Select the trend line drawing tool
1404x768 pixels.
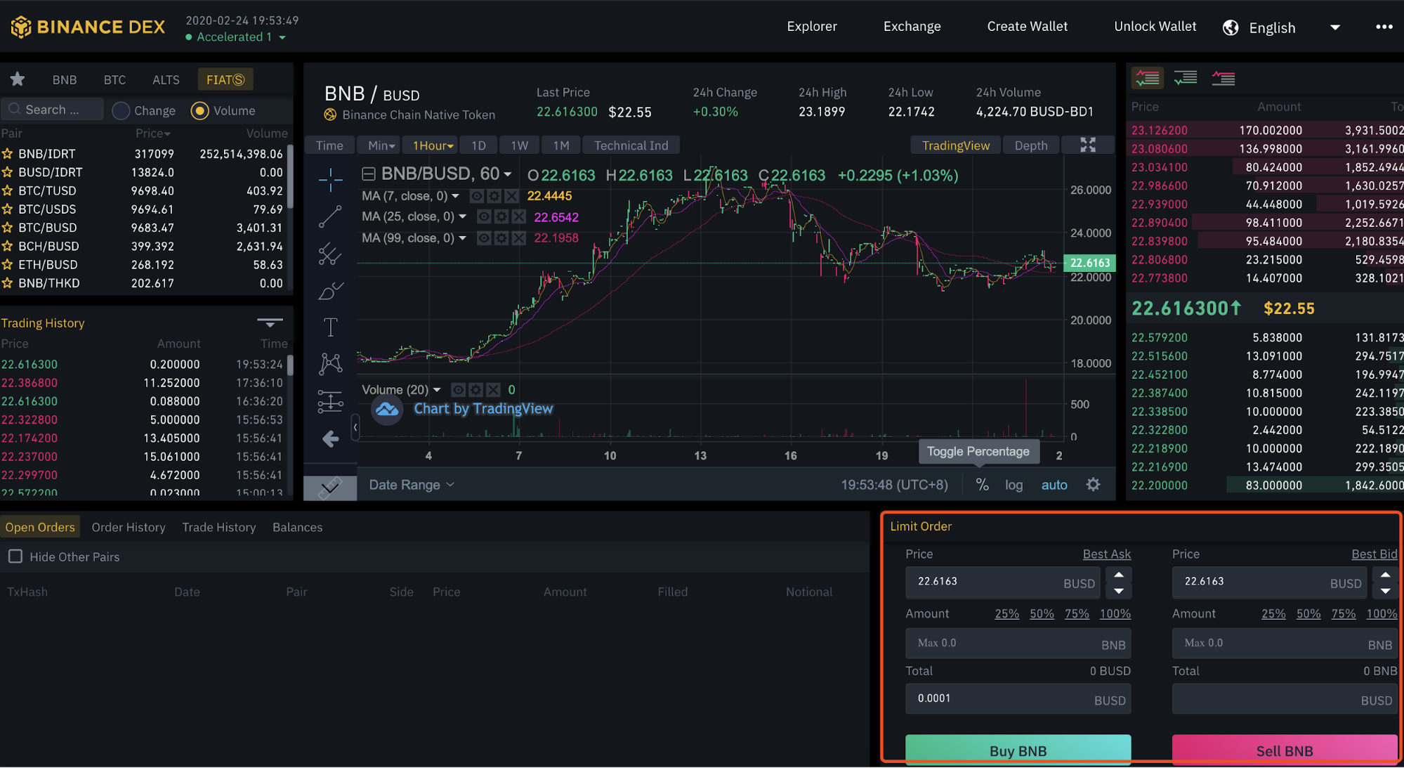click(x=330, y=217)
